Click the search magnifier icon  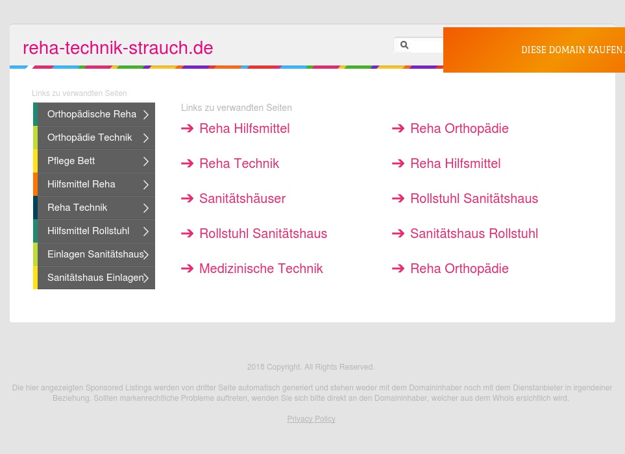pos(404,45)
